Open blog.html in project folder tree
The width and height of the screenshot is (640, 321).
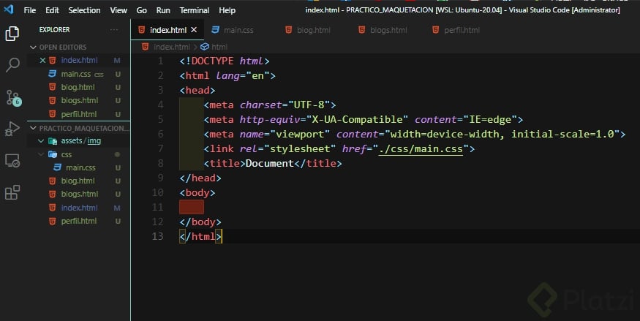79,181
